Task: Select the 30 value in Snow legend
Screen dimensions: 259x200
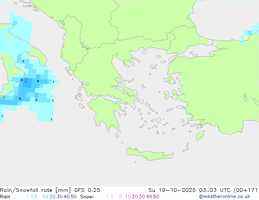Action: click(x=142, y=197)
